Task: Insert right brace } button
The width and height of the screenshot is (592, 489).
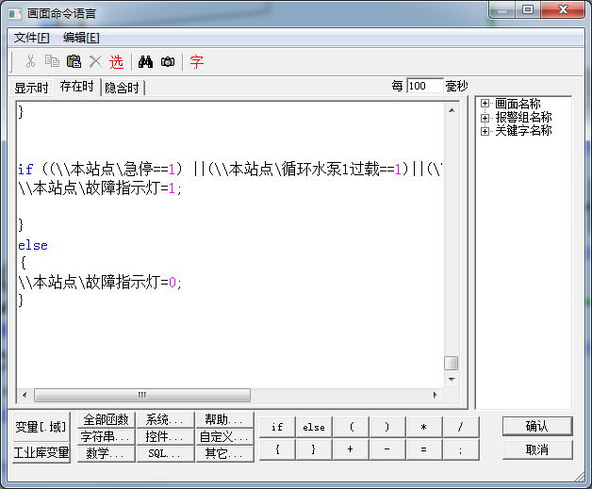Action: [x=314, y=449]
